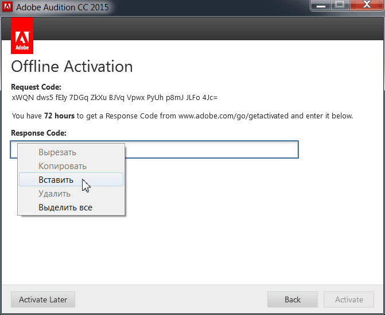Choose Копировать in the context menu
The image size is (385, 315).
(71, 166)
